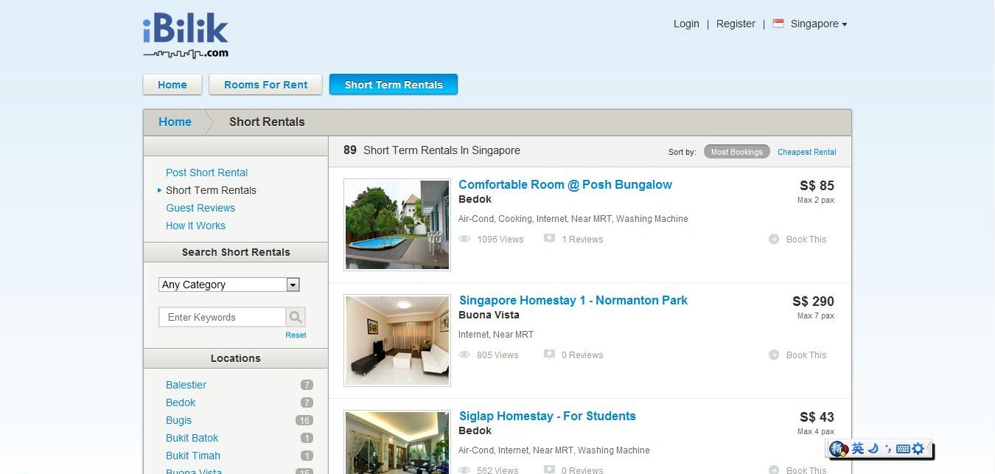Click the gear icon in the input method toolbar
Image resolution: width=995 pixels, height=474 pixels.
click(918, 448)
